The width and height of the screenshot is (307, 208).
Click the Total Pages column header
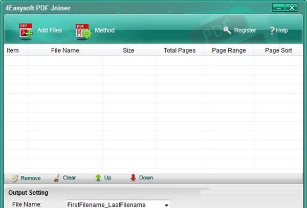point(180,50)
